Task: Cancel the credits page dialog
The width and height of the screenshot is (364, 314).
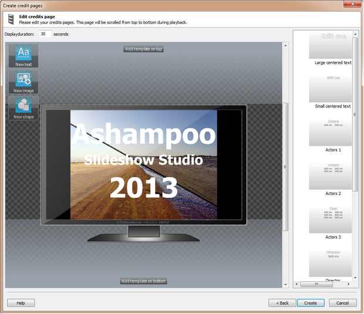Action: [343, 303]
